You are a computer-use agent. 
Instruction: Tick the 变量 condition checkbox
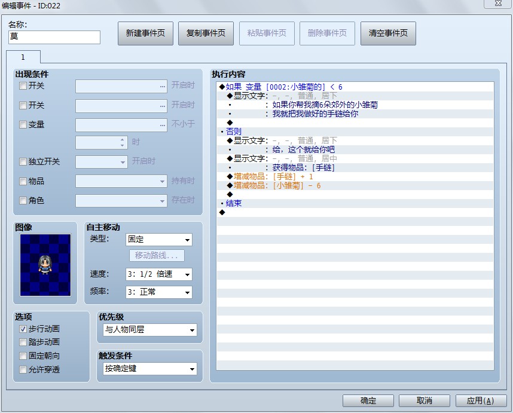pyautogui.click(x=23, y=124)
